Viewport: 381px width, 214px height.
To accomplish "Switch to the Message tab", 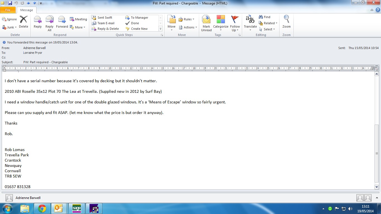I will pyautogui.click(x=26, y=10).
